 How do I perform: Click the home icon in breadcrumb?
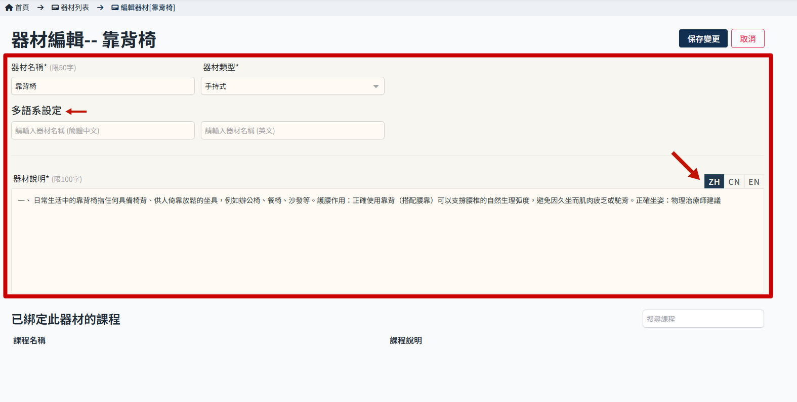9,8
